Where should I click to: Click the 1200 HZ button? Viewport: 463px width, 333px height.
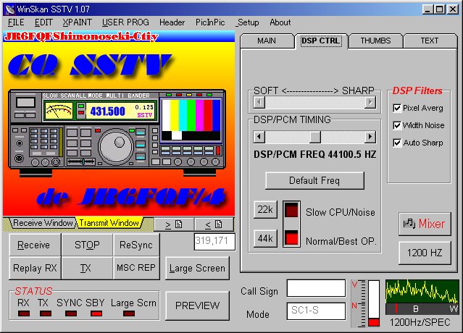425,253
